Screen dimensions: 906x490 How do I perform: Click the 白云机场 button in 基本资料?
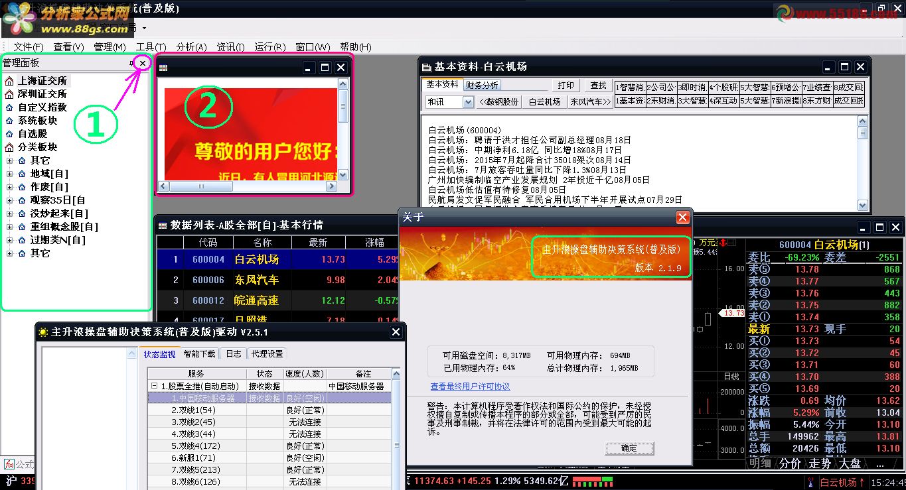point(544,102)
